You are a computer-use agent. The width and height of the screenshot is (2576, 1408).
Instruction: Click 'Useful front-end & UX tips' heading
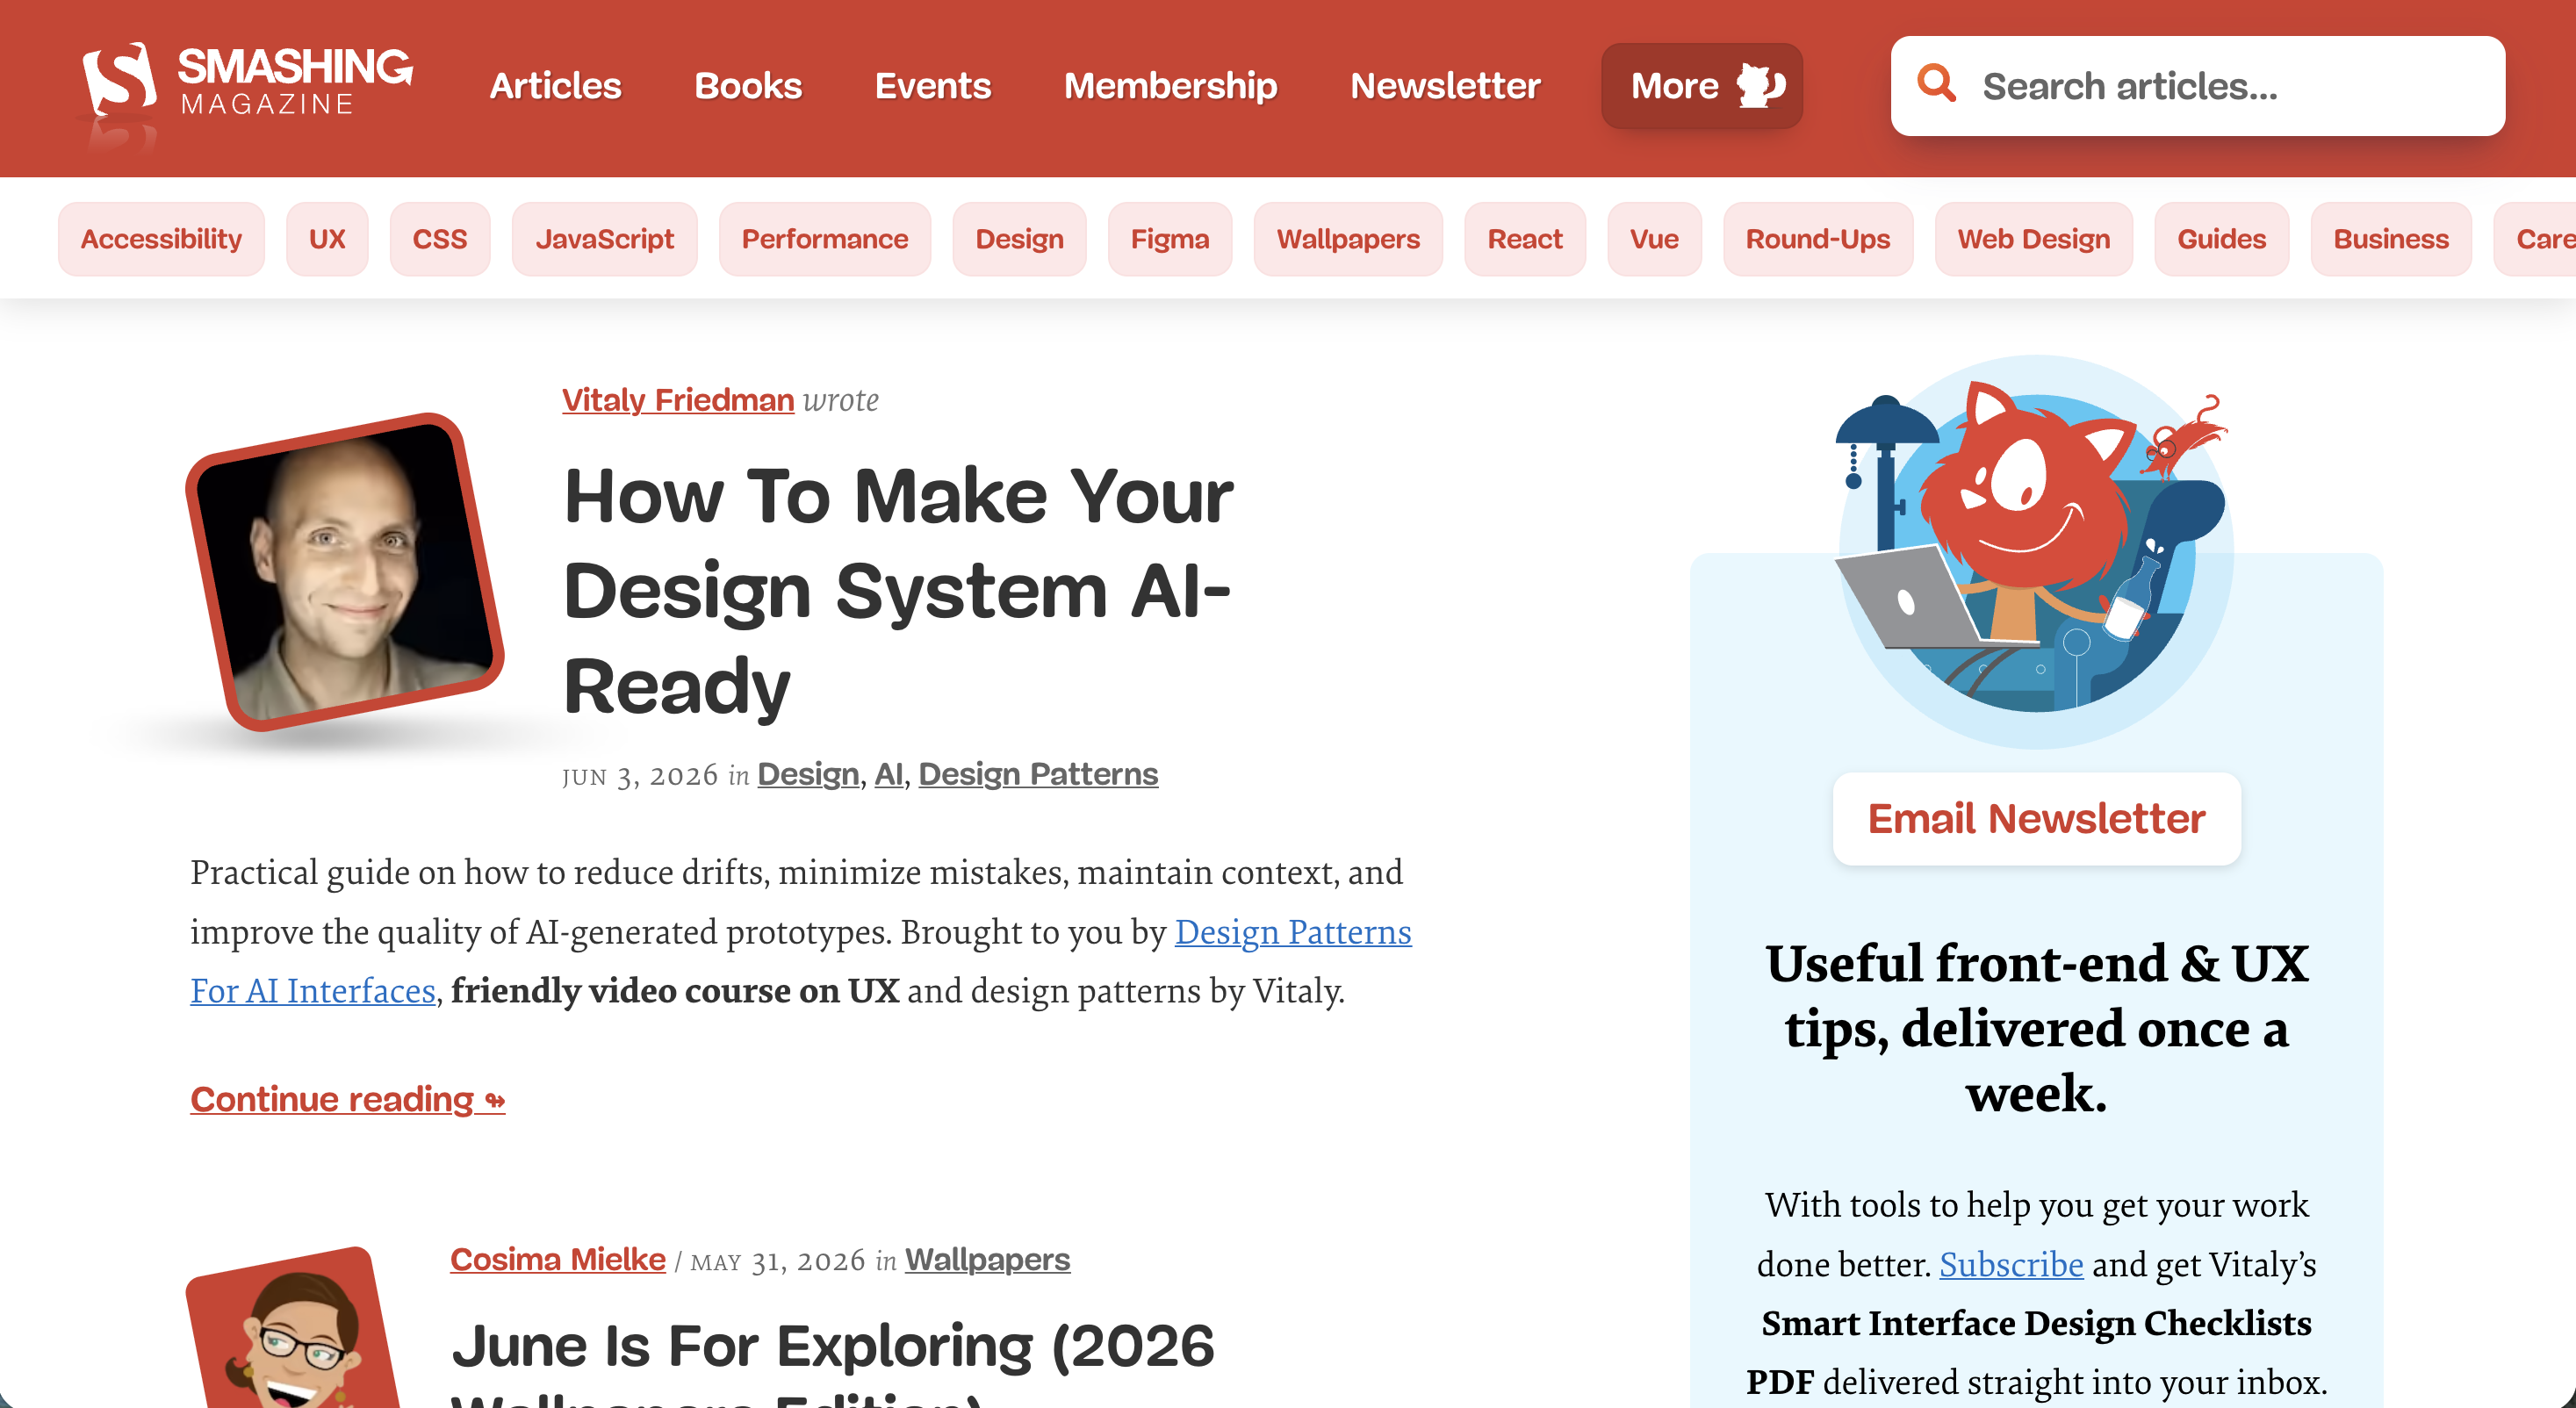[2036, 1028]
